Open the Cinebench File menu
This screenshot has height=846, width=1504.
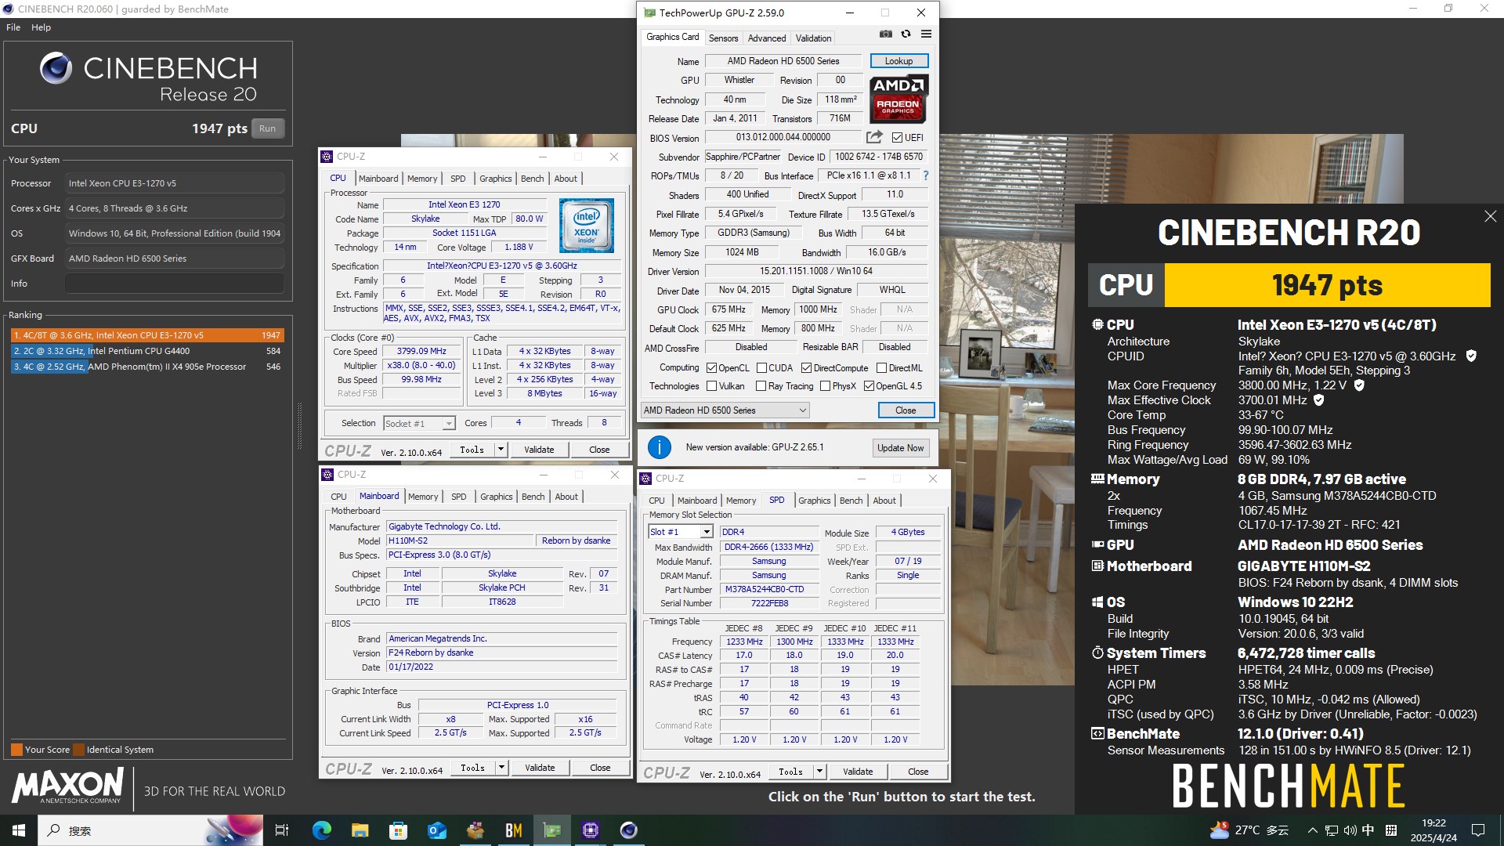[13, 27]
